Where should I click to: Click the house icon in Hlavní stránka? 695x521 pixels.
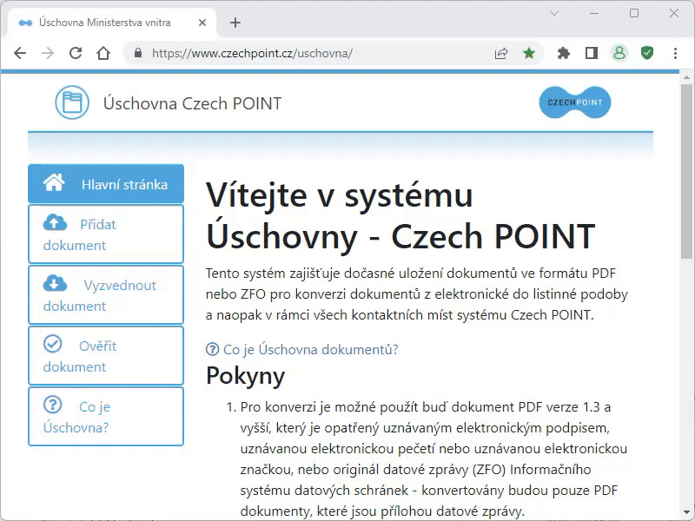coord(54,182)
